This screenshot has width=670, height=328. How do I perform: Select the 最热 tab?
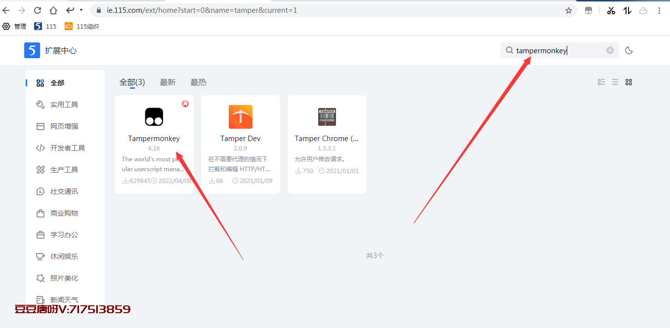[x=198, y=82]
